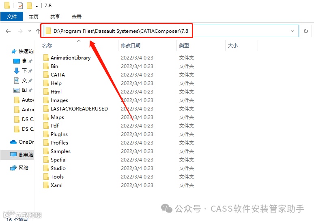Open 网络 in navigation pane
Viewport: 314px width, 221px height.
pyautogui.click(x=19, y=168)
